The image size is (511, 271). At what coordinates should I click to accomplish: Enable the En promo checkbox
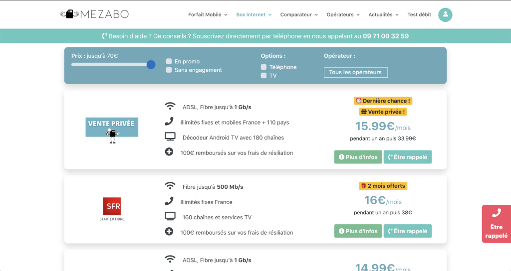pyautogui.click(x=169, y=61)
